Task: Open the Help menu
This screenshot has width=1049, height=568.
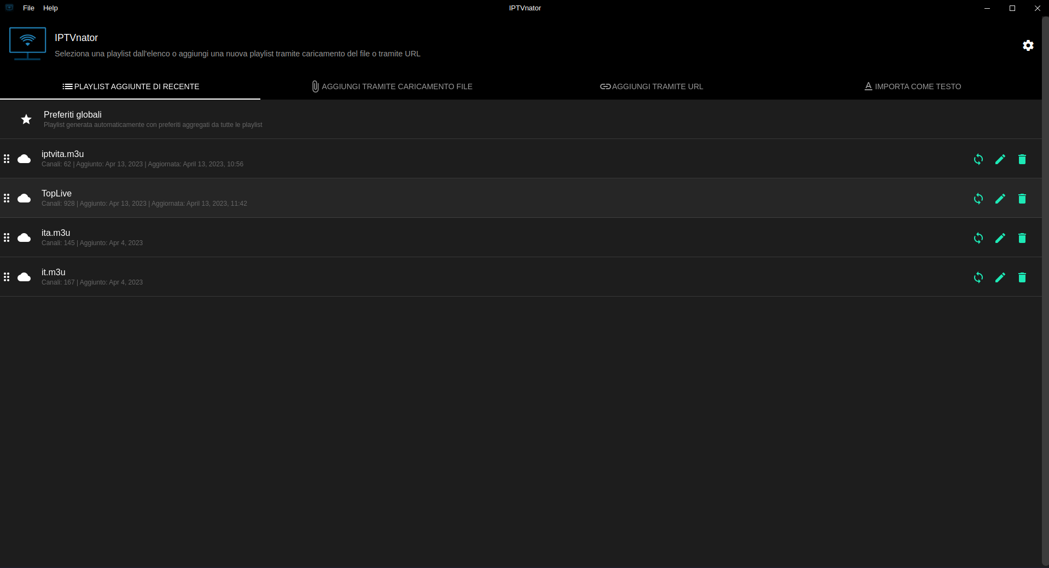Action: 50,8
